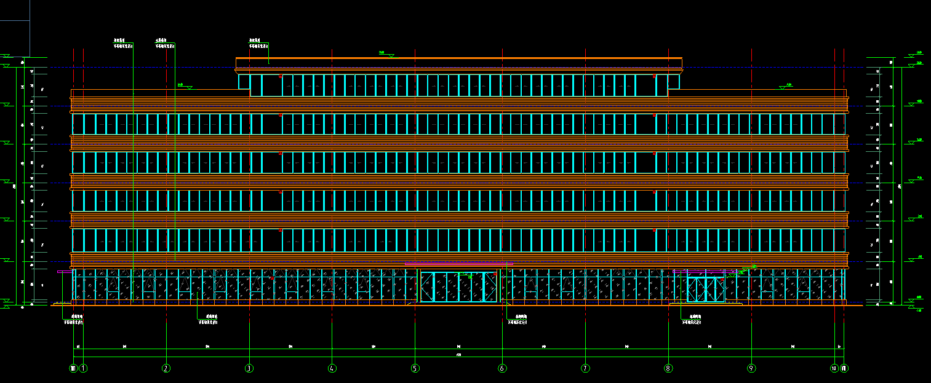Select the smaller right-side entrance door
This screenshot has width=931, height=383.
point(706,290)
